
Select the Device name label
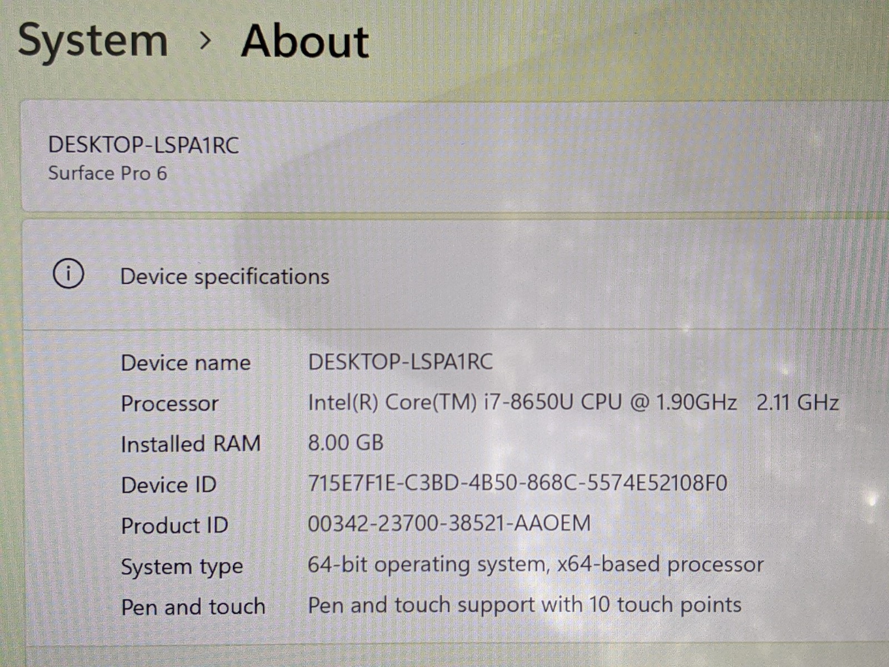tap(186, 363)
